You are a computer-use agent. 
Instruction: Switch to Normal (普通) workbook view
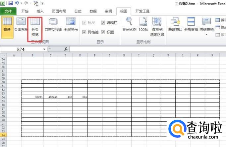[x=7, y=27]
